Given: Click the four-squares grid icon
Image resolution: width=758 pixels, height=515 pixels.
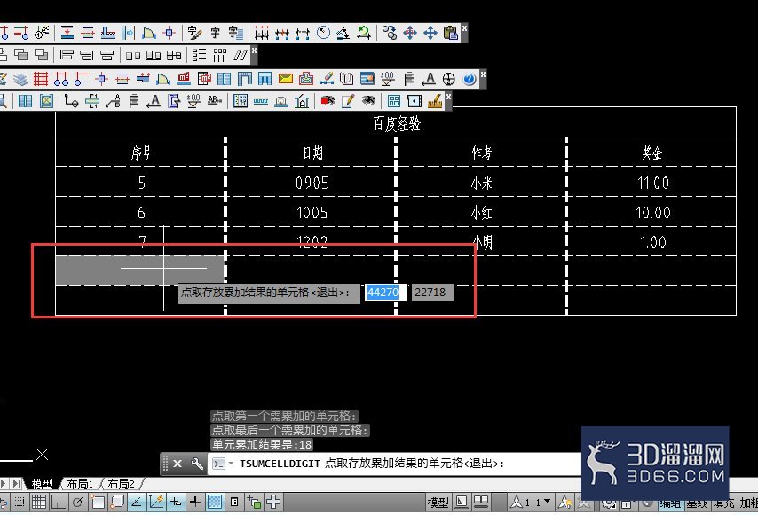Looking at the screenshot, I should pyautogui.click(x=394, y=100).
